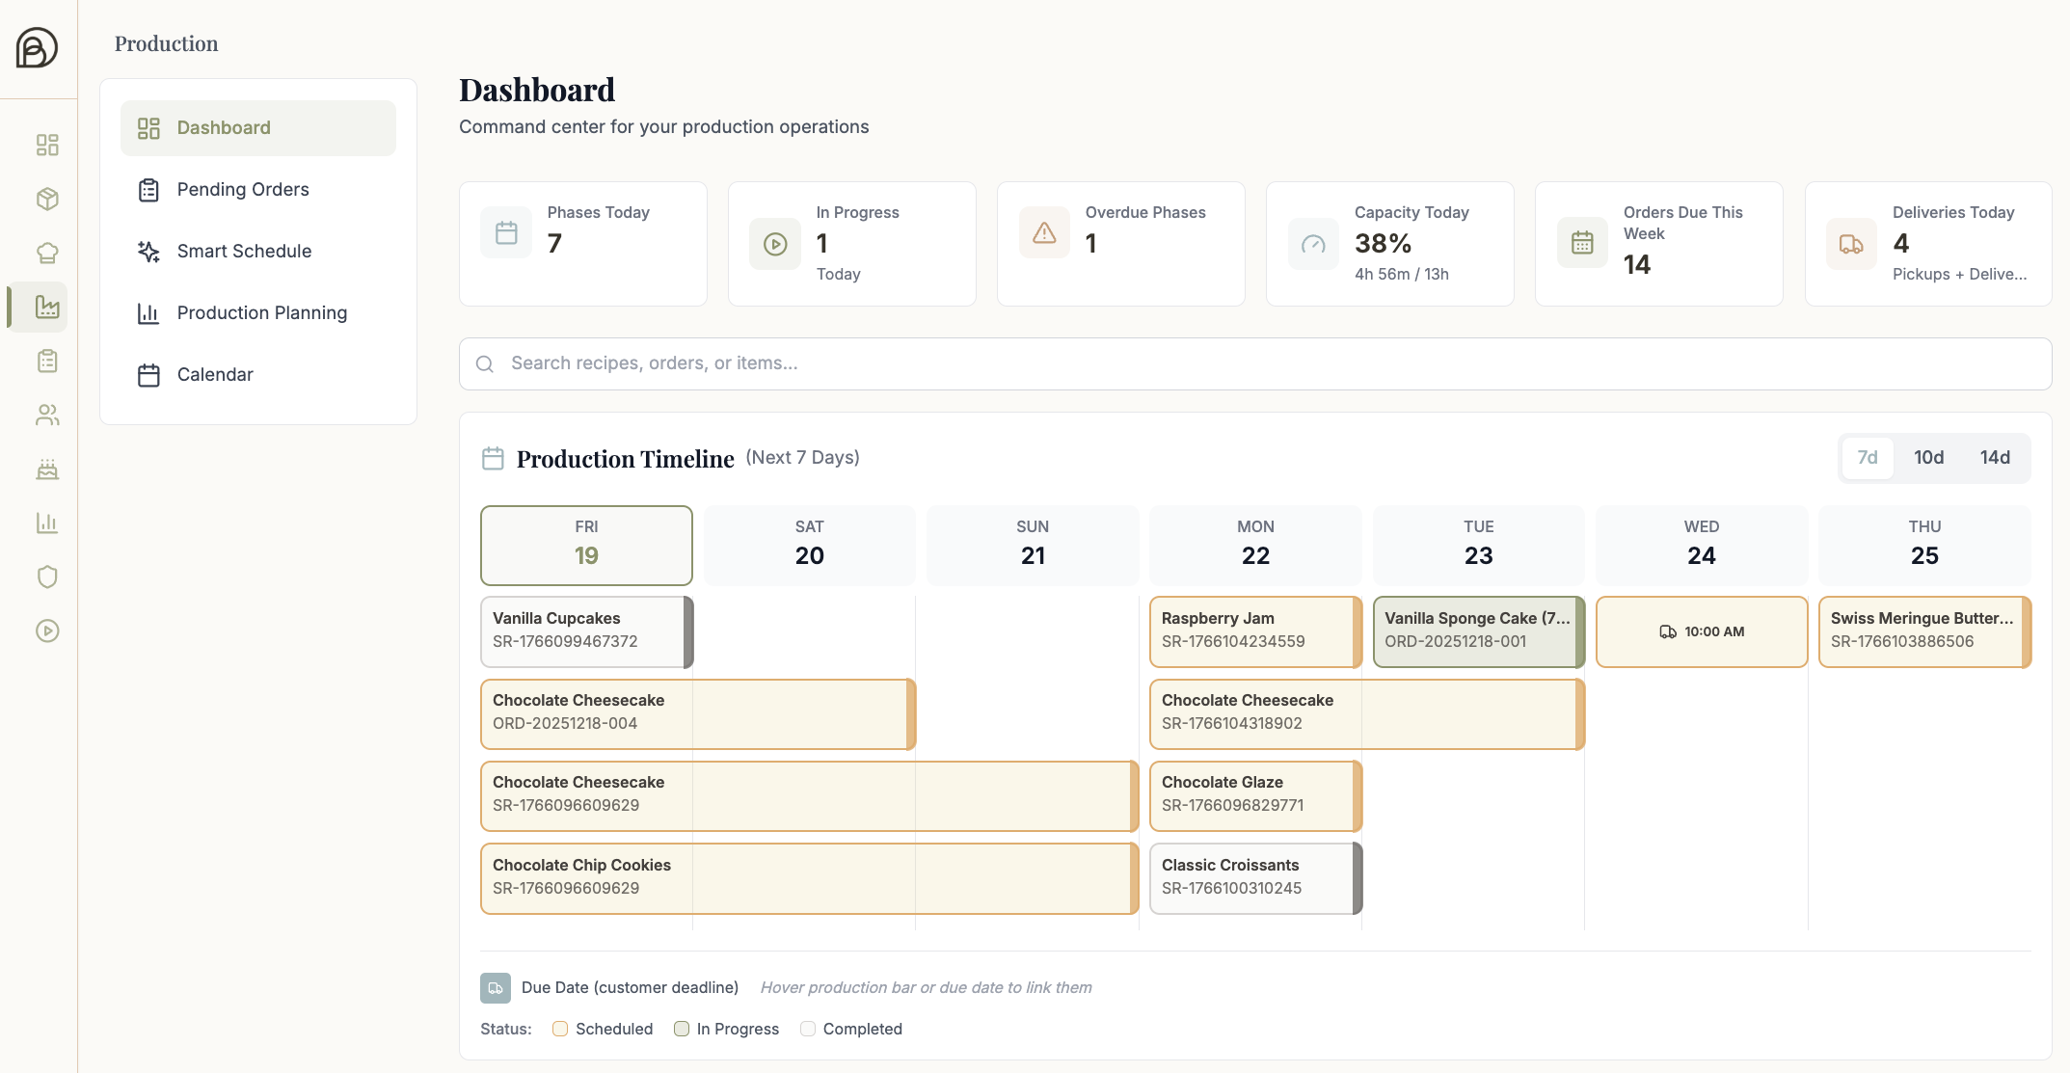Screen dimensions: 2070x1073
Task: Select the shield security icon in the sidebar
Action: point(46,577)
